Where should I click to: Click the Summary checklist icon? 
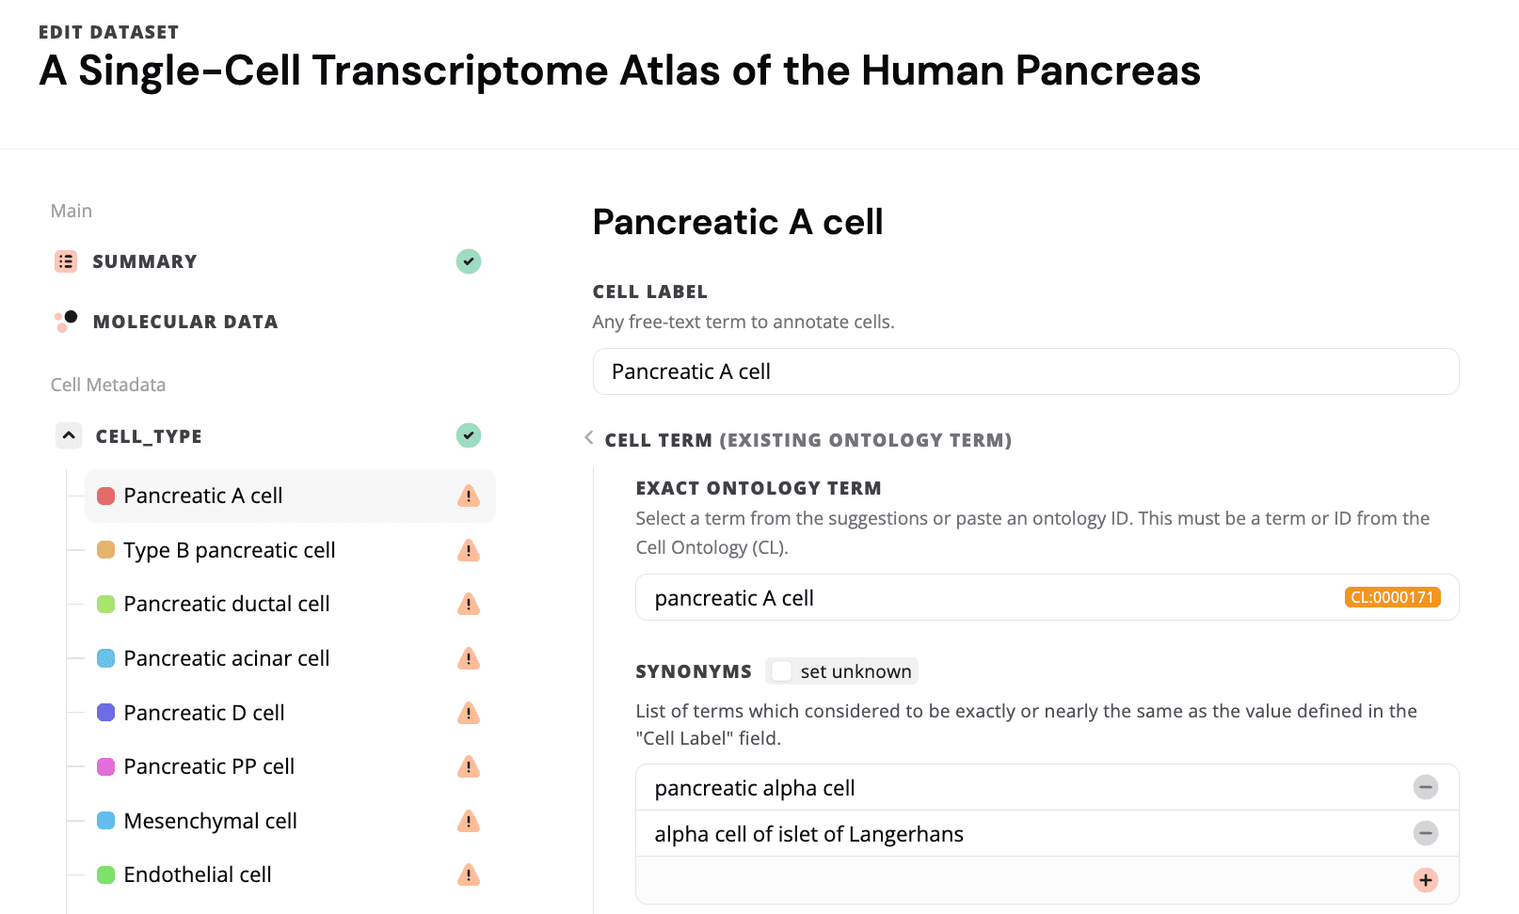65,261
